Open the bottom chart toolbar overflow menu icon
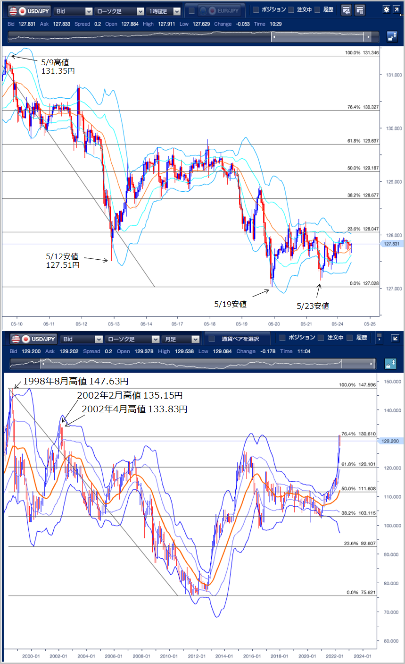 pyautogui.click(x=380, y=338)
